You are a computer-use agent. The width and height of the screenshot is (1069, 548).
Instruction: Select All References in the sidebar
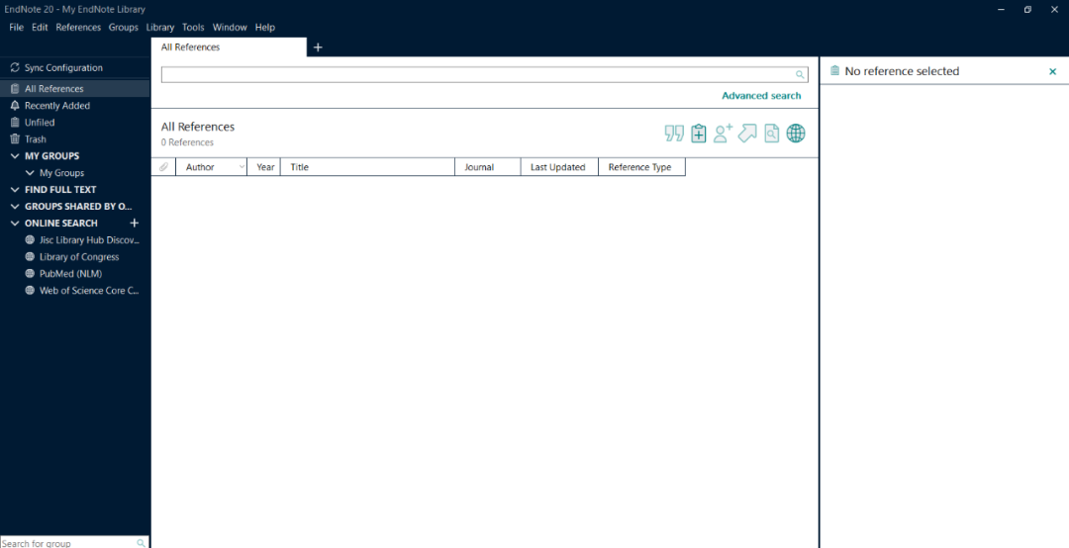[75, 89]
